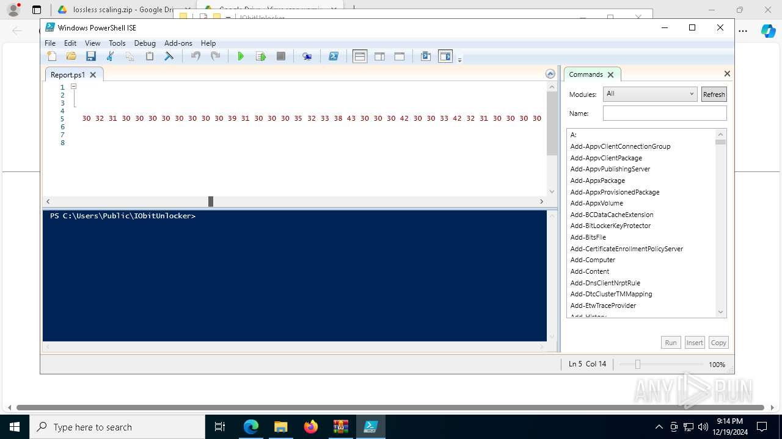Redo the last edit
Image resolution: width=782 pixels, height=439 pixels.
pos(215,57)
